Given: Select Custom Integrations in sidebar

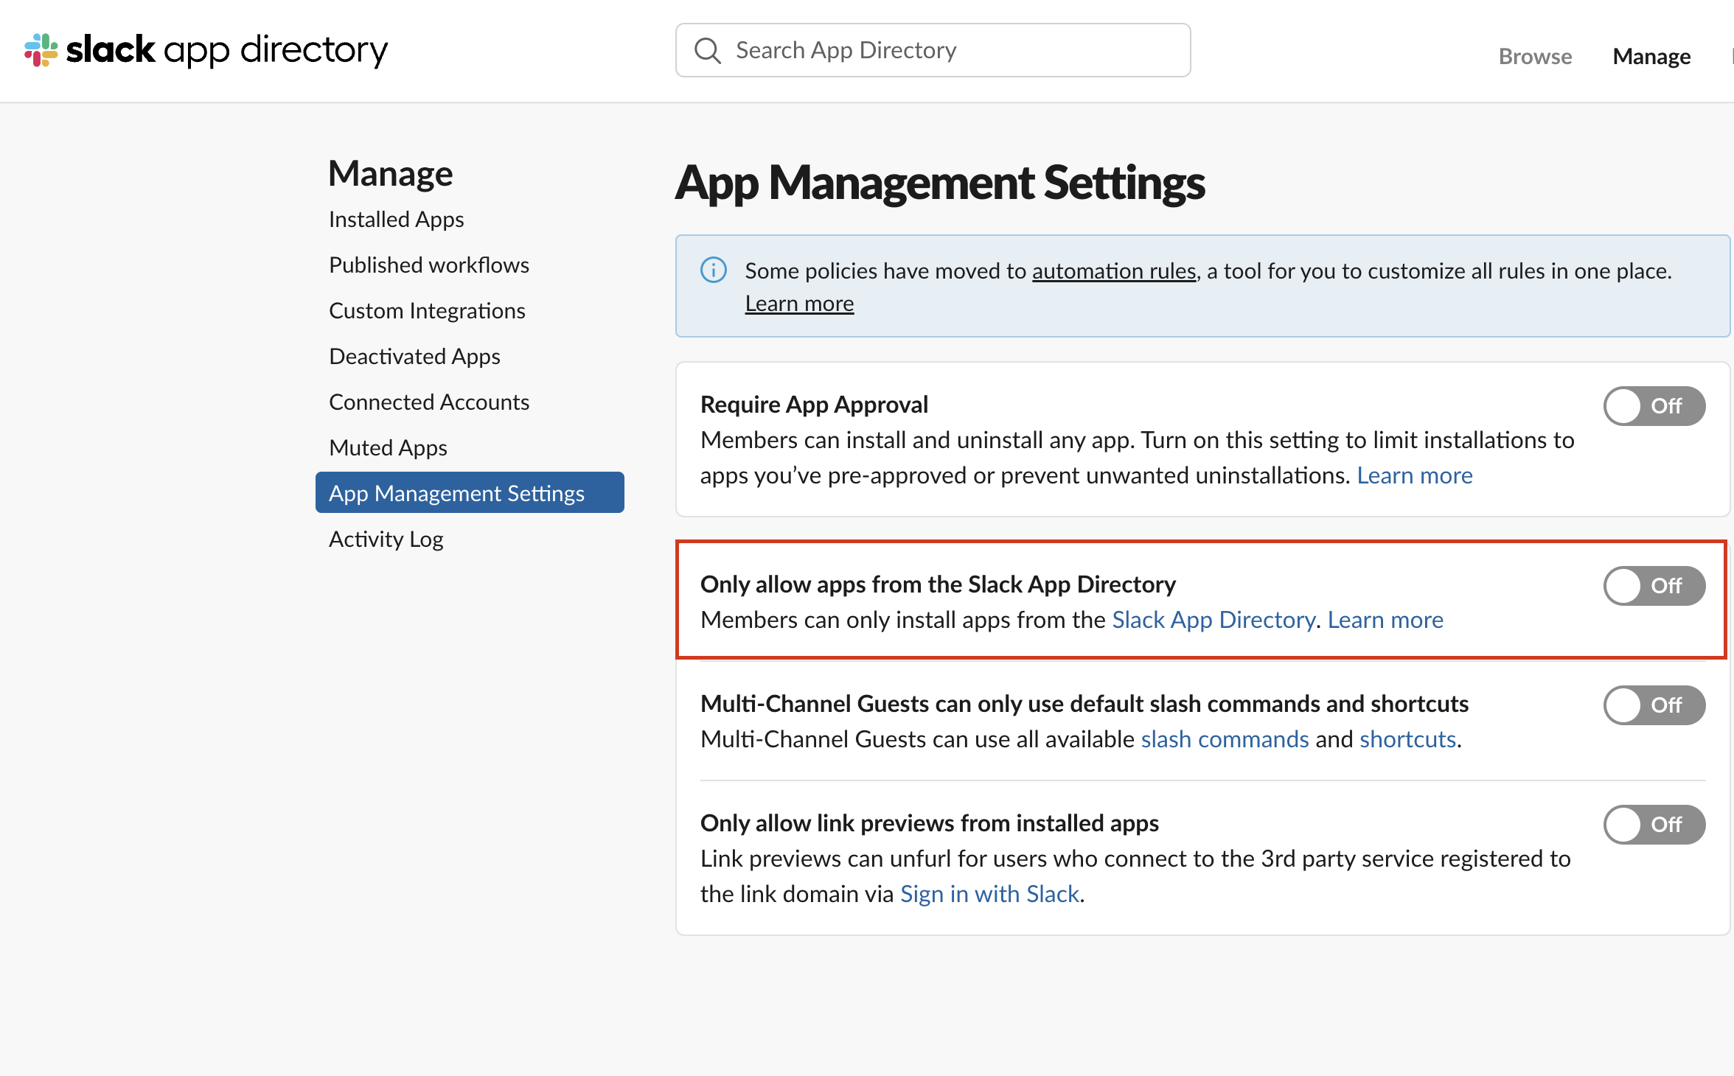Looking at the screenshot, I should pos(427,311).
